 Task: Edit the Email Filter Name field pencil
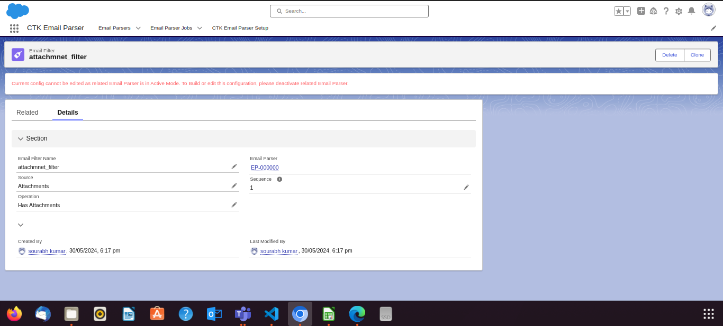click(234, 166)
